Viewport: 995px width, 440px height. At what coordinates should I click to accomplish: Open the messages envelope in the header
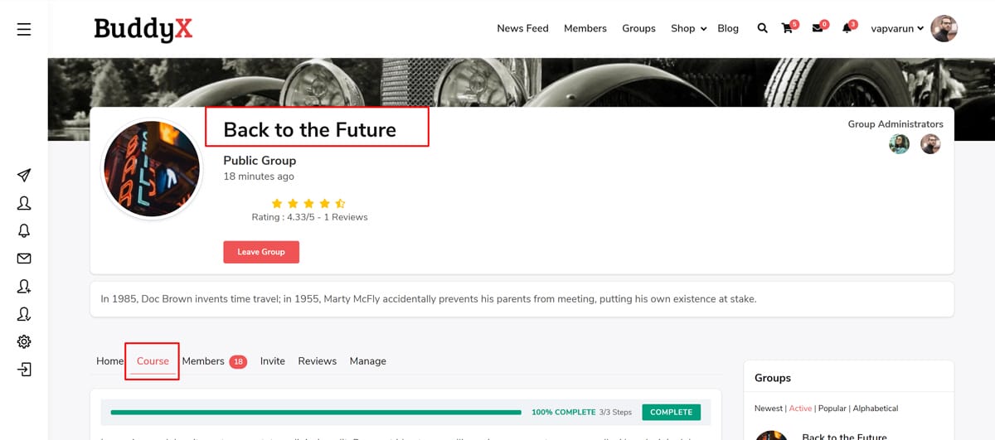(818, 28)
